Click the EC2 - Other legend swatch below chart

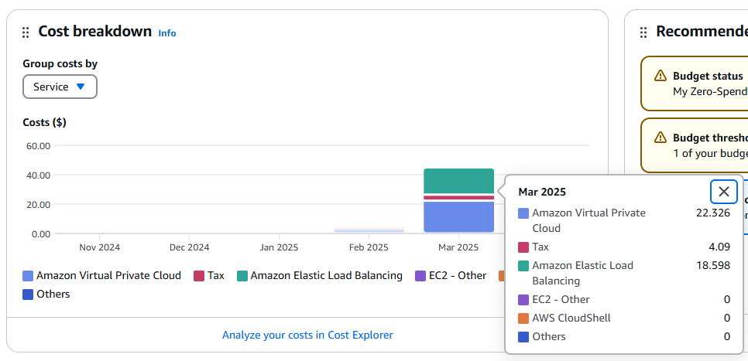pyautogui.click(x=420, y=276)
